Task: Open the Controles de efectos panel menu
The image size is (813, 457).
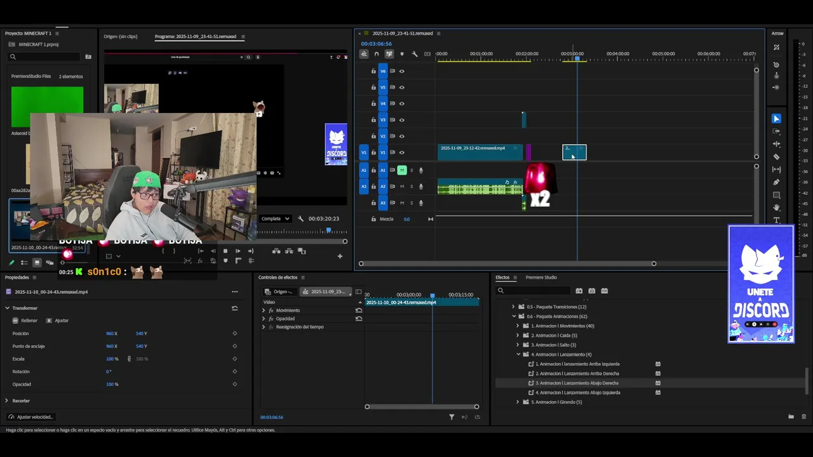Action: coord(303,277)
